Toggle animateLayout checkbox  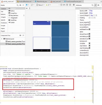pyautogui.click(x=89, y=36)
